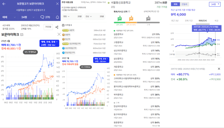
Task: Click the green top 25% flag marker
Action: [x=120, y=19]
